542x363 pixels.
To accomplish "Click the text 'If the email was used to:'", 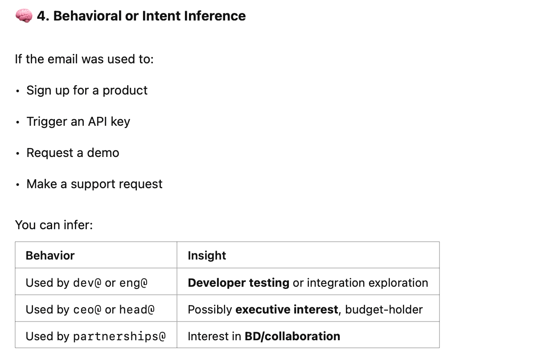I will tap(84, 59).
